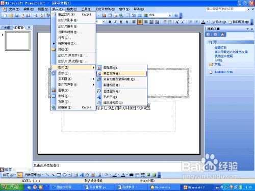
Task: Toggle Bold formatting button
Action: (x=110, y=22)
